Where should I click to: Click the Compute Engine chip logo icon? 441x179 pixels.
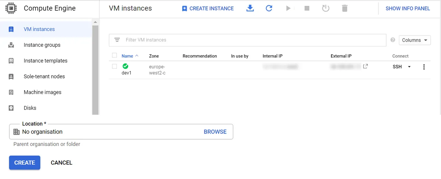pyautogui.click(x=11, y=8)
